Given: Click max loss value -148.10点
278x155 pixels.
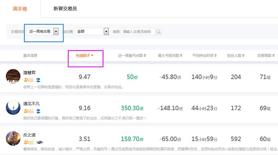Looking at the screenshot, I should (x=170, y=108).
